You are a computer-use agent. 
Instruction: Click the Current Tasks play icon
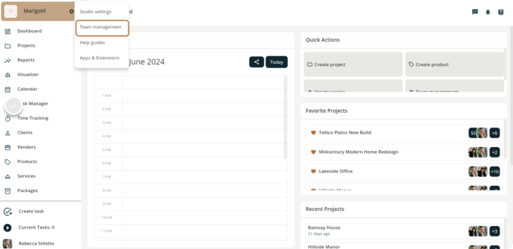pyautogui.click(x=8, y=228)
